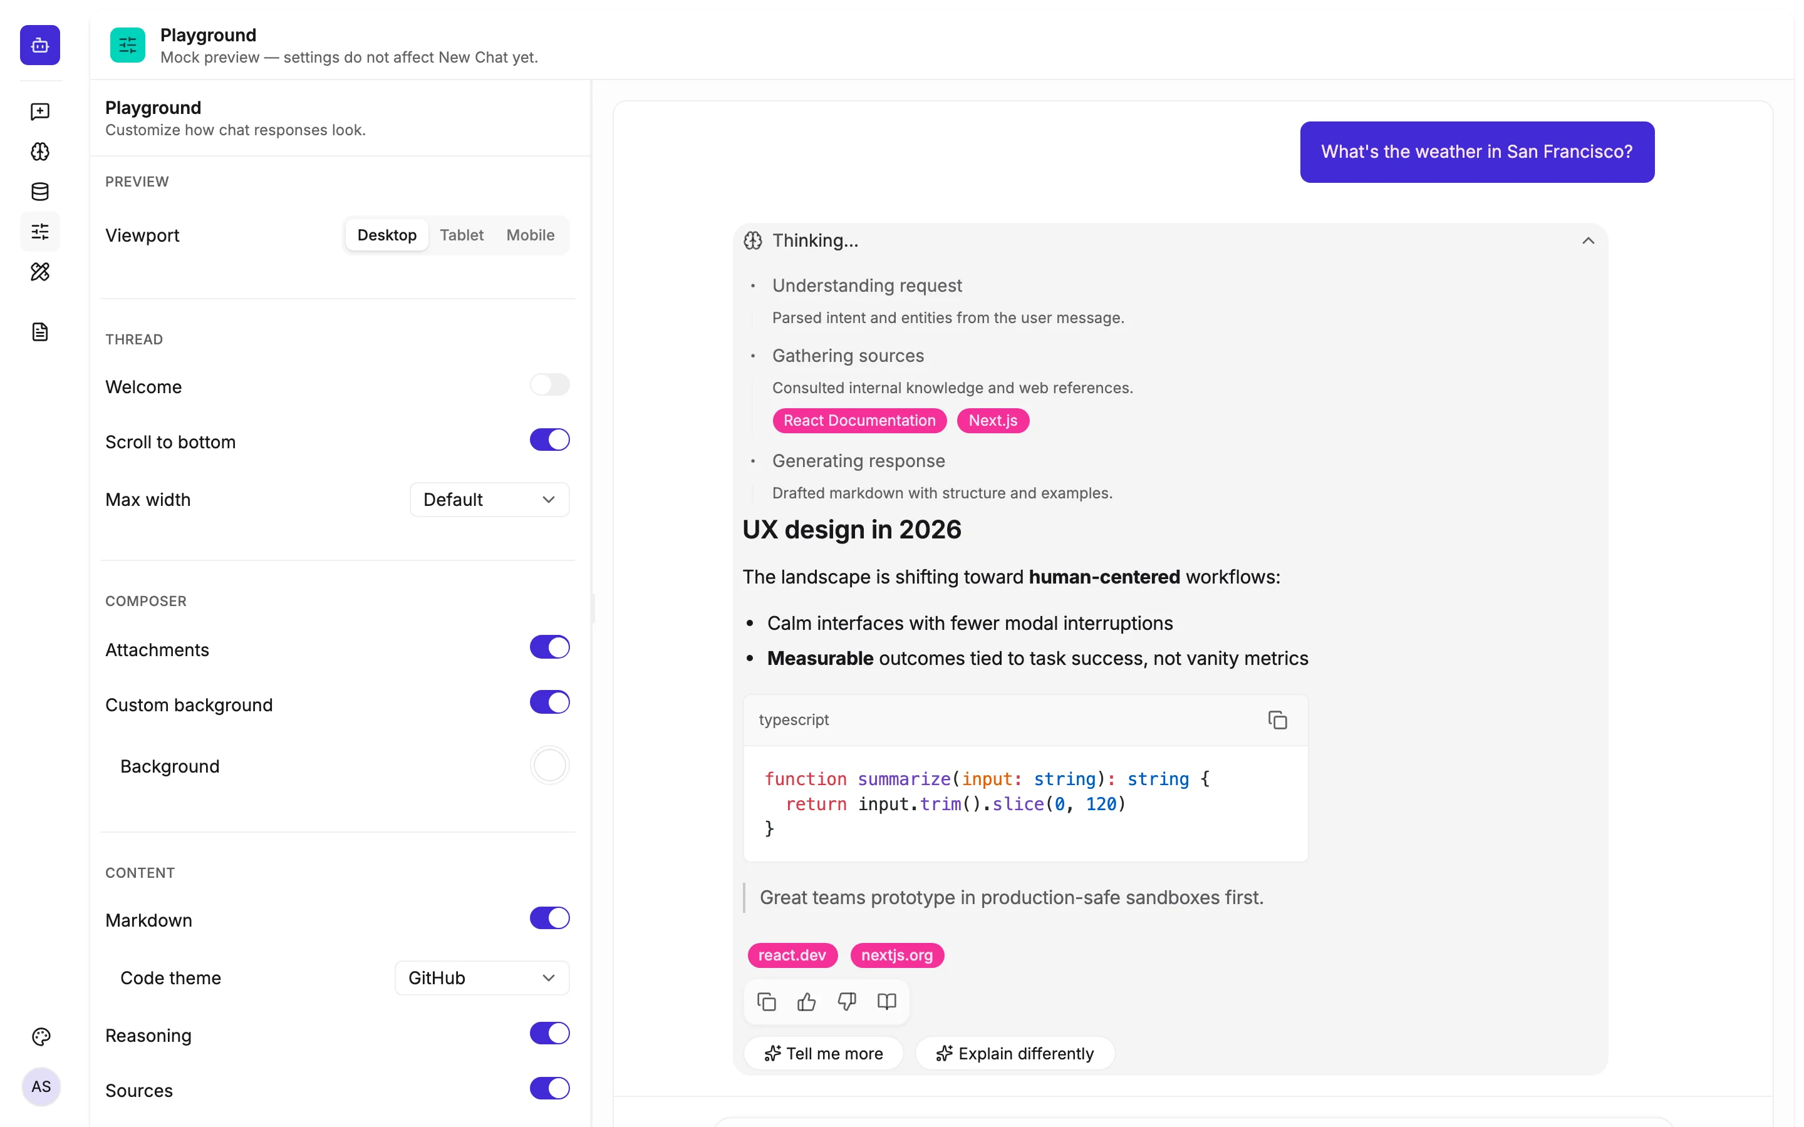The width and height of the screenshot is (1804, 1127).
Task: Copy the assistant response
Action: click(x=766, y=1001)
